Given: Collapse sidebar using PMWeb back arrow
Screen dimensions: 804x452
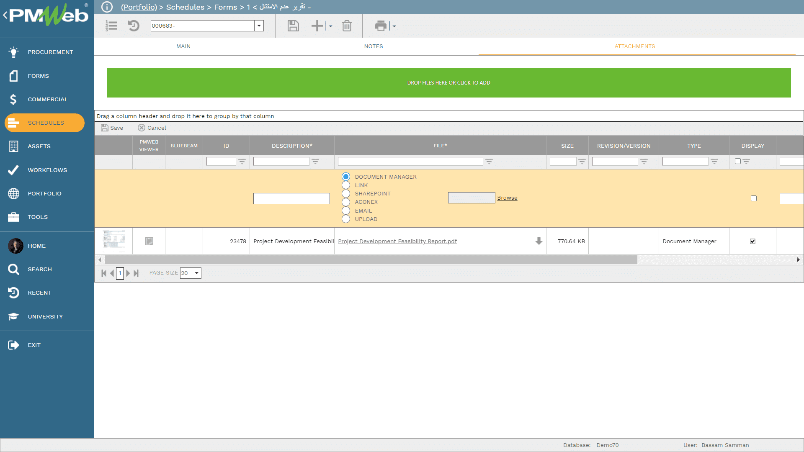Looking at the screenshot, I should tap(5, 15).
